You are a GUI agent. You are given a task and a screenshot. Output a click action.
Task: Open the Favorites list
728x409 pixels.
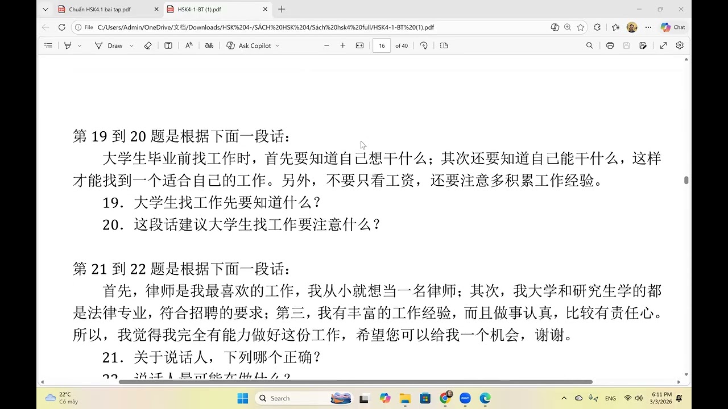point(615,27)
